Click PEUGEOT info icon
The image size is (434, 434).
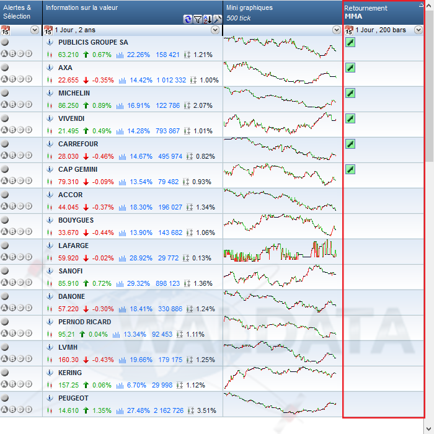click(50, 398)
